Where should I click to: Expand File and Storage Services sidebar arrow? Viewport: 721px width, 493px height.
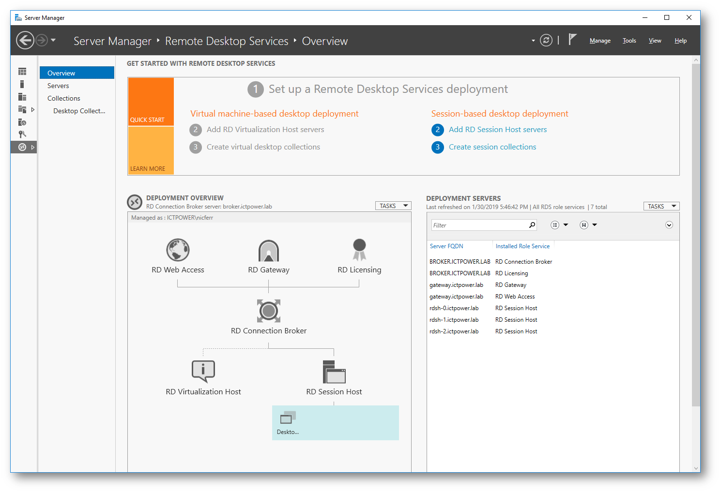(x=32, y=109)
